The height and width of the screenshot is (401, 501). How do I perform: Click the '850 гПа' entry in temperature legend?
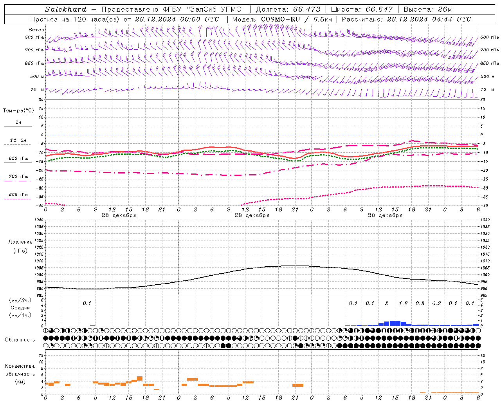tap(18, 159)
